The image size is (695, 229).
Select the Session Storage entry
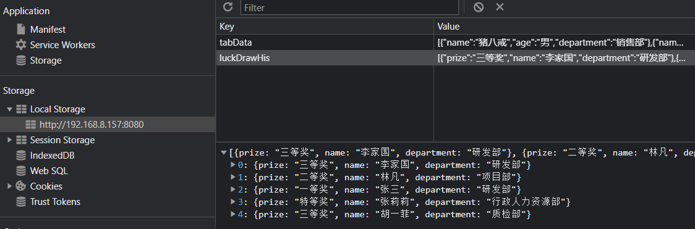pos(62,140)
